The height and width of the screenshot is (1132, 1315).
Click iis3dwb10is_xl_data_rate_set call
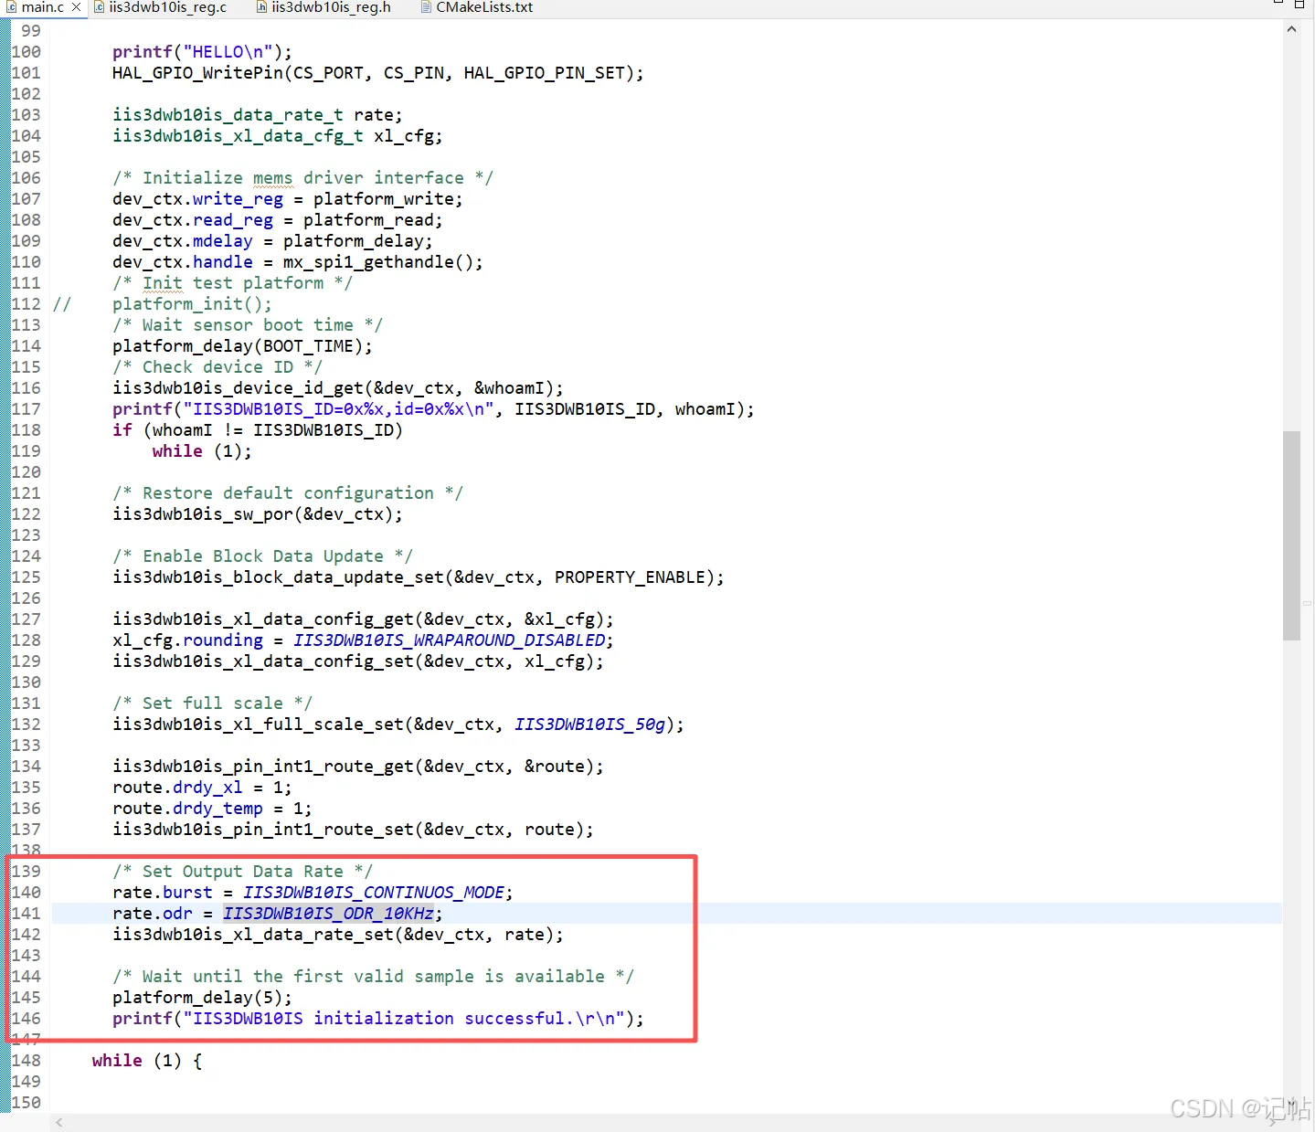[337, 935]
